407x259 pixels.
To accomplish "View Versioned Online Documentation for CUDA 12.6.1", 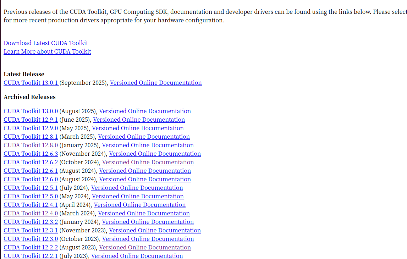I will point(145,171).
